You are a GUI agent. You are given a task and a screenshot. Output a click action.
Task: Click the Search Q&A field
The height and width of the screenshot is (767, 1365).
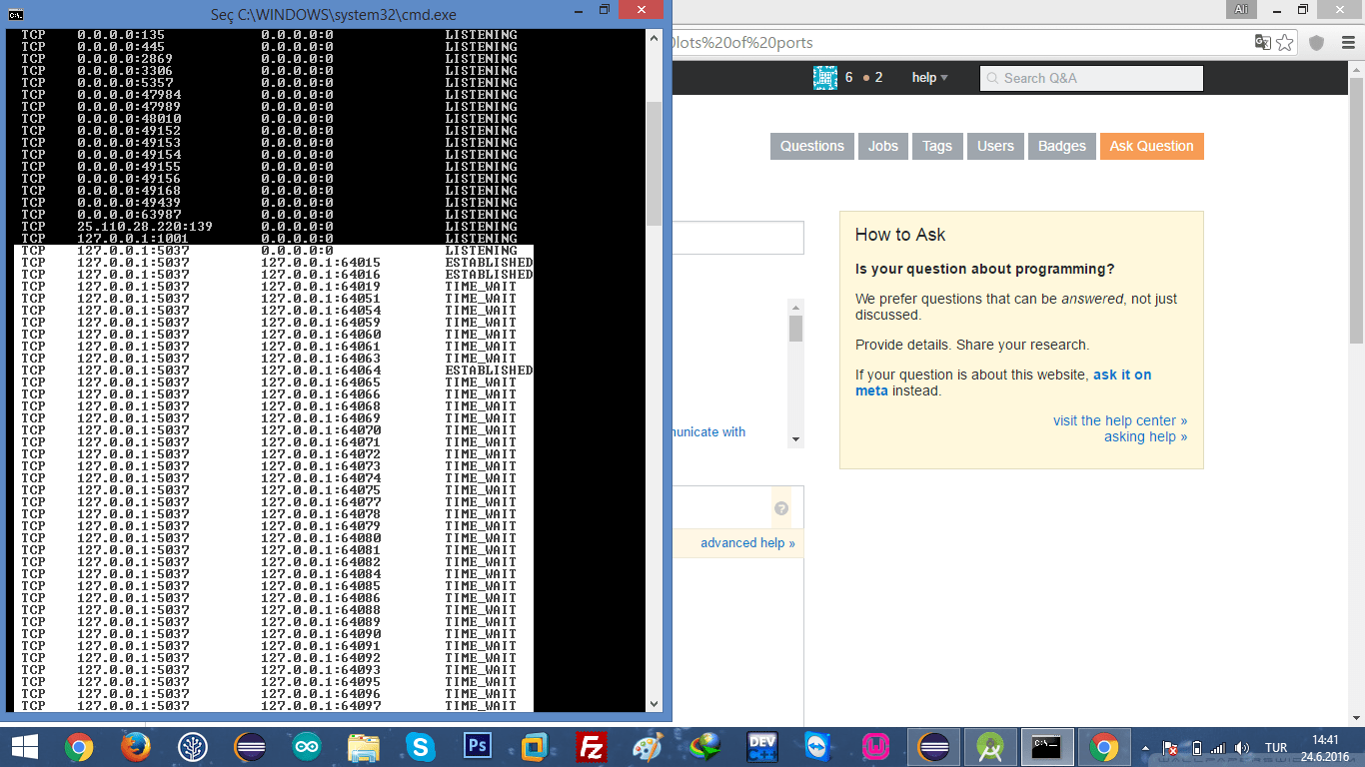tap(1091, 78)
